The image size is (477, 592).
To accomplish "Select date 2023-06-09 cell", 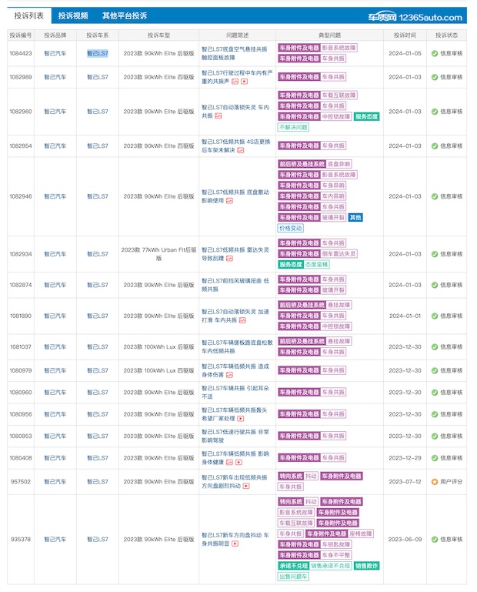I will 405,540.
